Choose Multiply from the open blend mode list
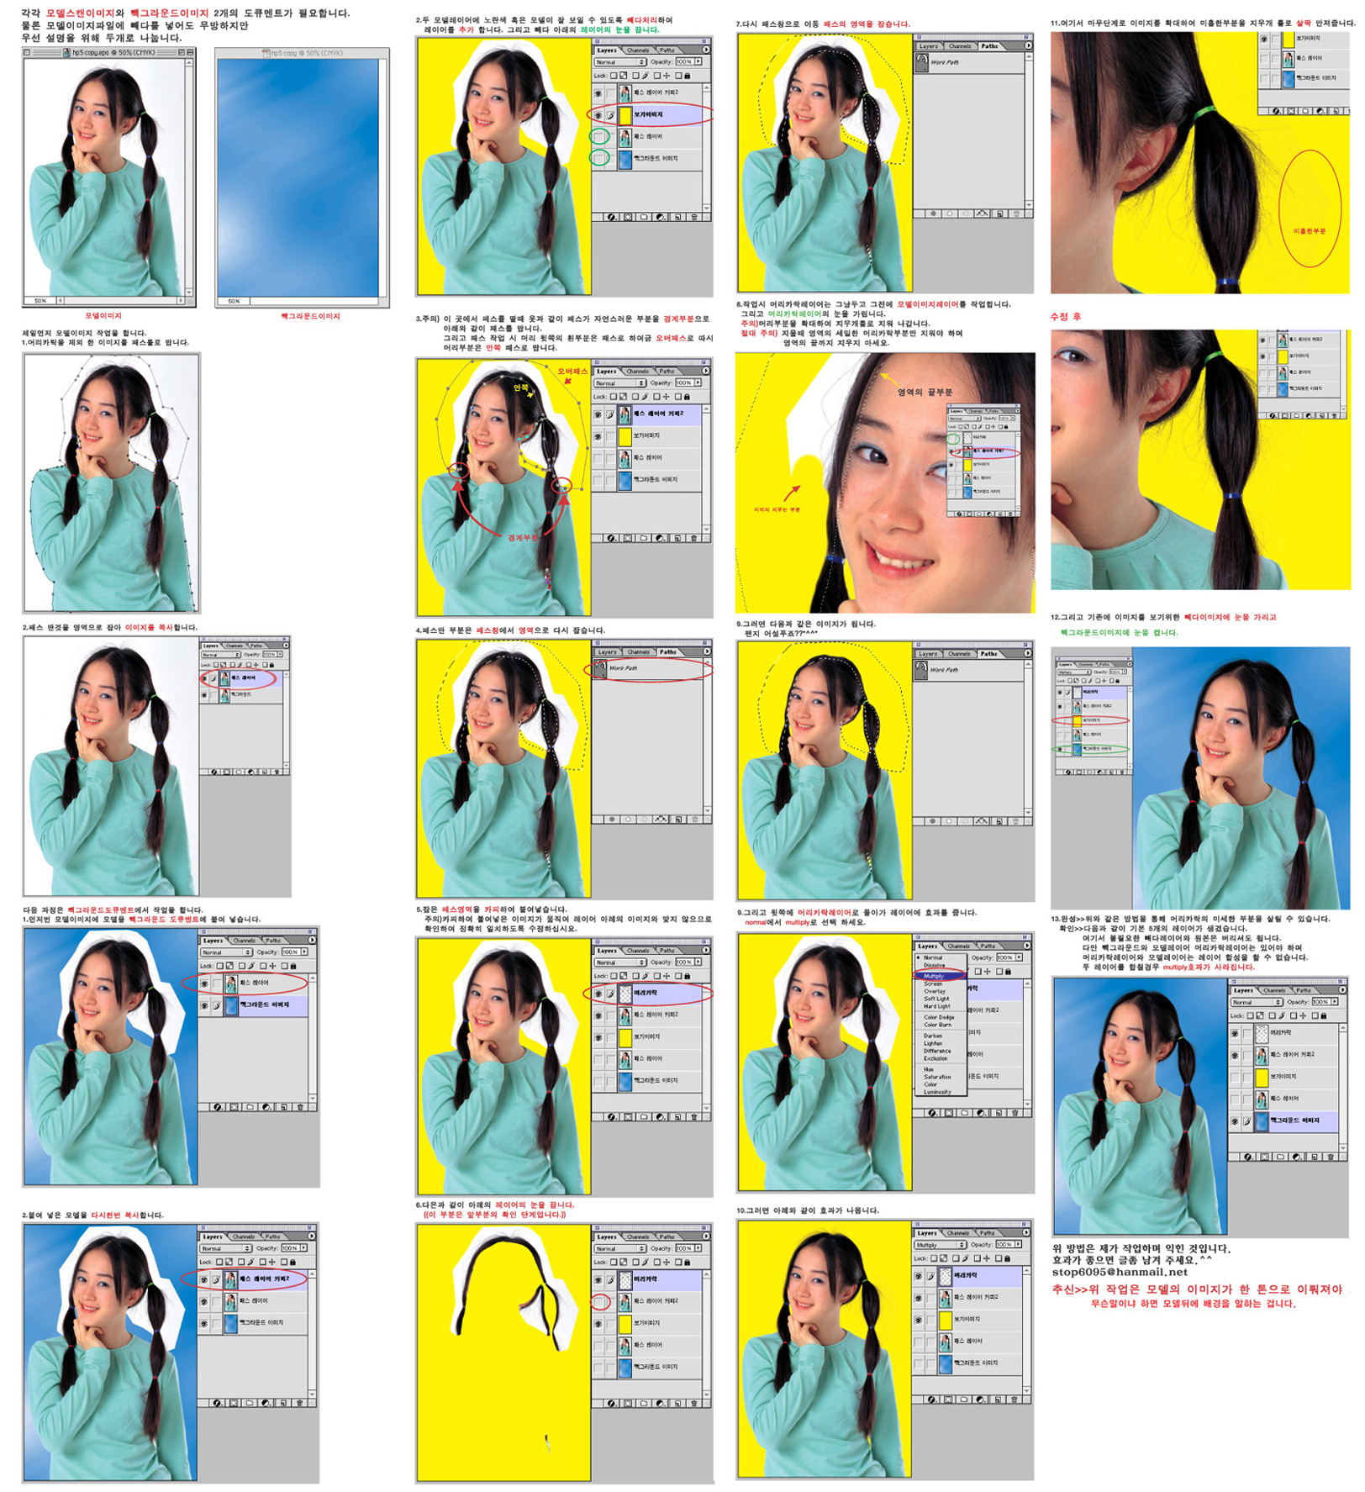 pos(934,976)
